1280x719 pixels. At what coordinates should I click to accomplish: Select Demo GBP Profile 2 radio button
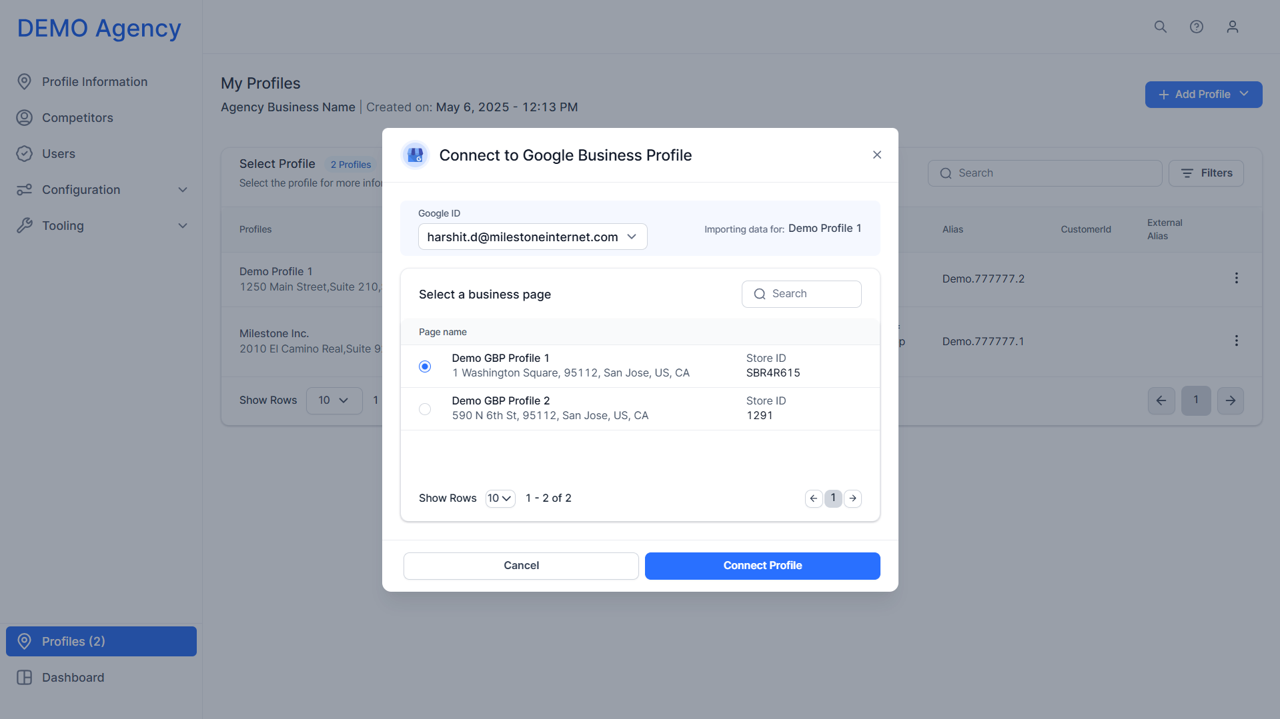click(425, 409)
